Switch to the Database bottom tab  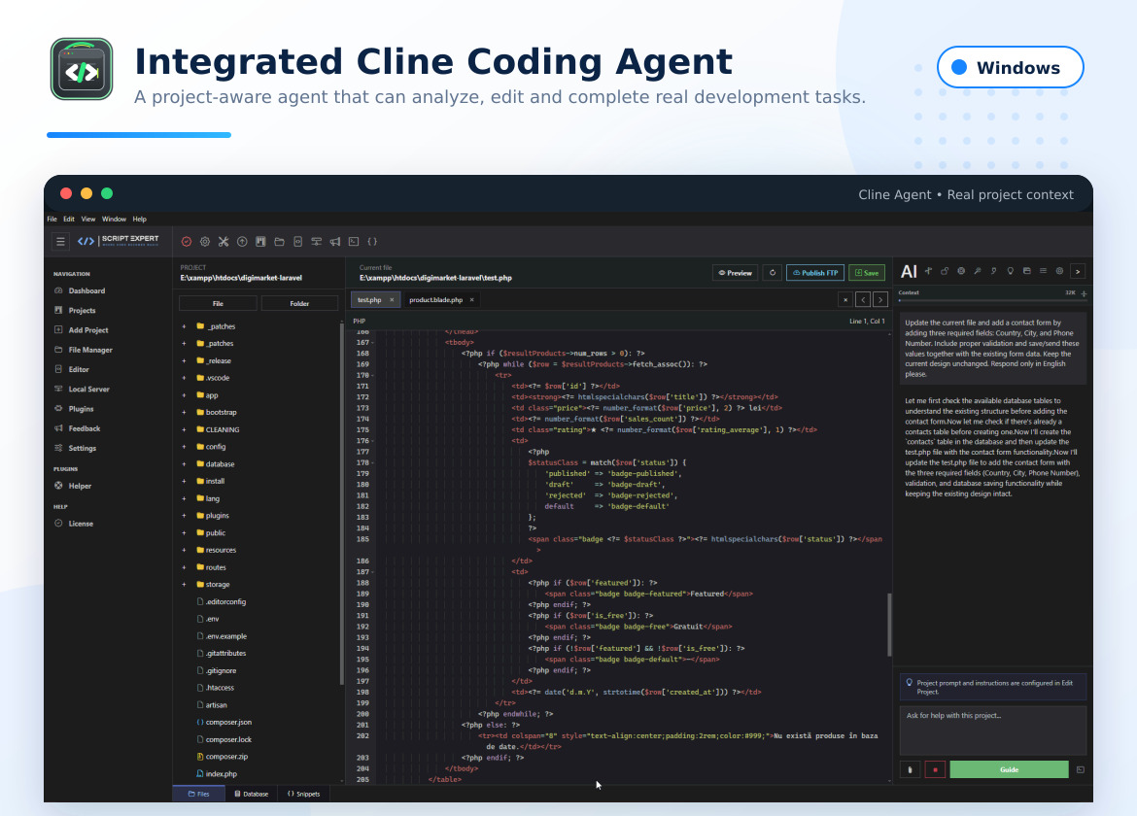tap(251, 795)
